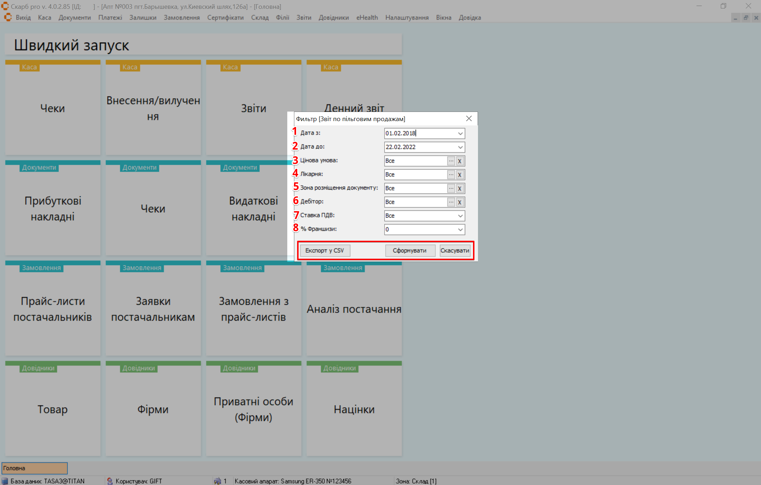Clear Цінова умова with X button
Screen dimensions: 761x485
pos(460,161)
